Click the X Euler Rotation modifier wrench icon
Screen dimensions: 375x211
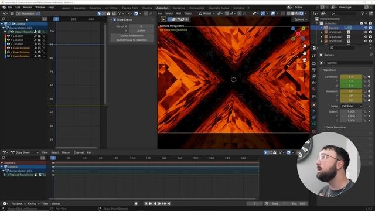coord(35,48)
